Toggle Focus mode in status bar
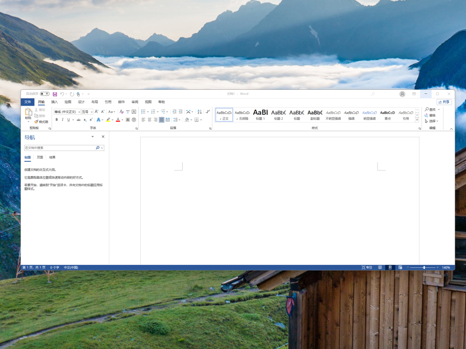 367,267
